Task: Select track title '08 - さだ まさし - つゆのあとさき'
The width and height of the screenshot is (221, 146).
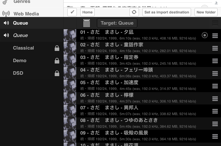Action: (x=119, y=120)
